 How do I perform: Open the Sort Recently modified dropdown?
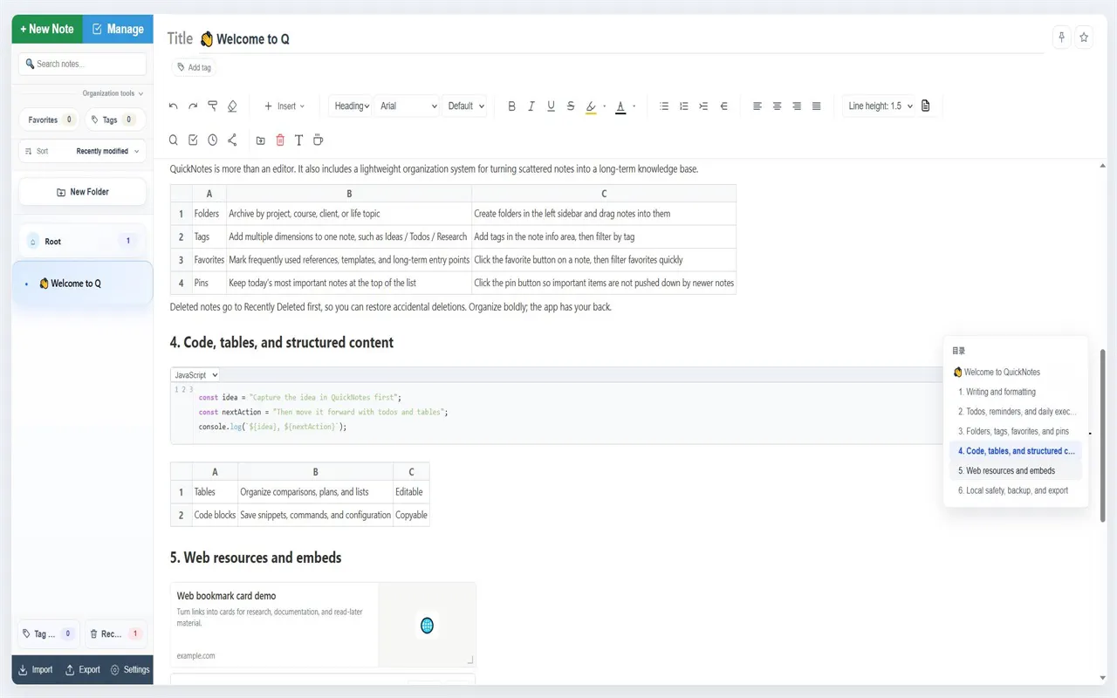click(x=82, y=151)
